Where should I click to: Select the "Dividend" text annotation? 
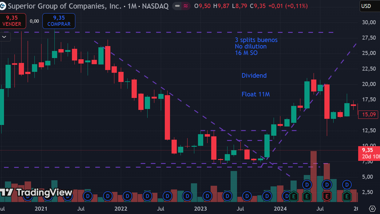(x=254, y=76)
